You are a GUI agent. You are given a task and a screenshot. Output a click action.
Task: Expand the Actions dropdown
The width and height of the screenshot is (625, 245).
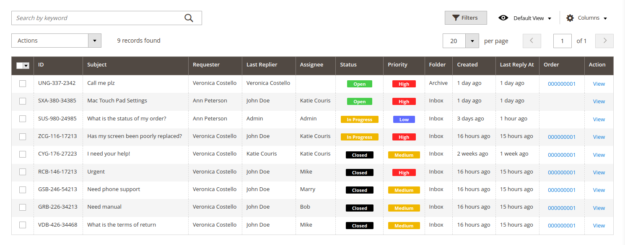94,41
